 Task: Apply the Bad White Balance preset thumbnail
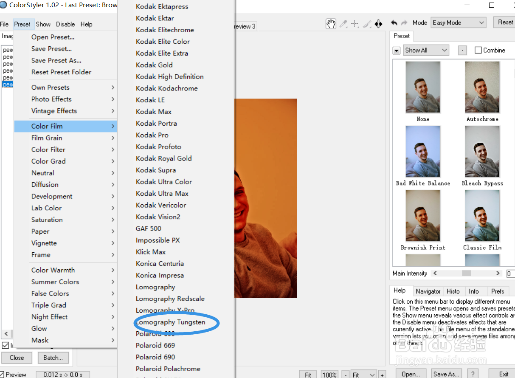point(423,152)
